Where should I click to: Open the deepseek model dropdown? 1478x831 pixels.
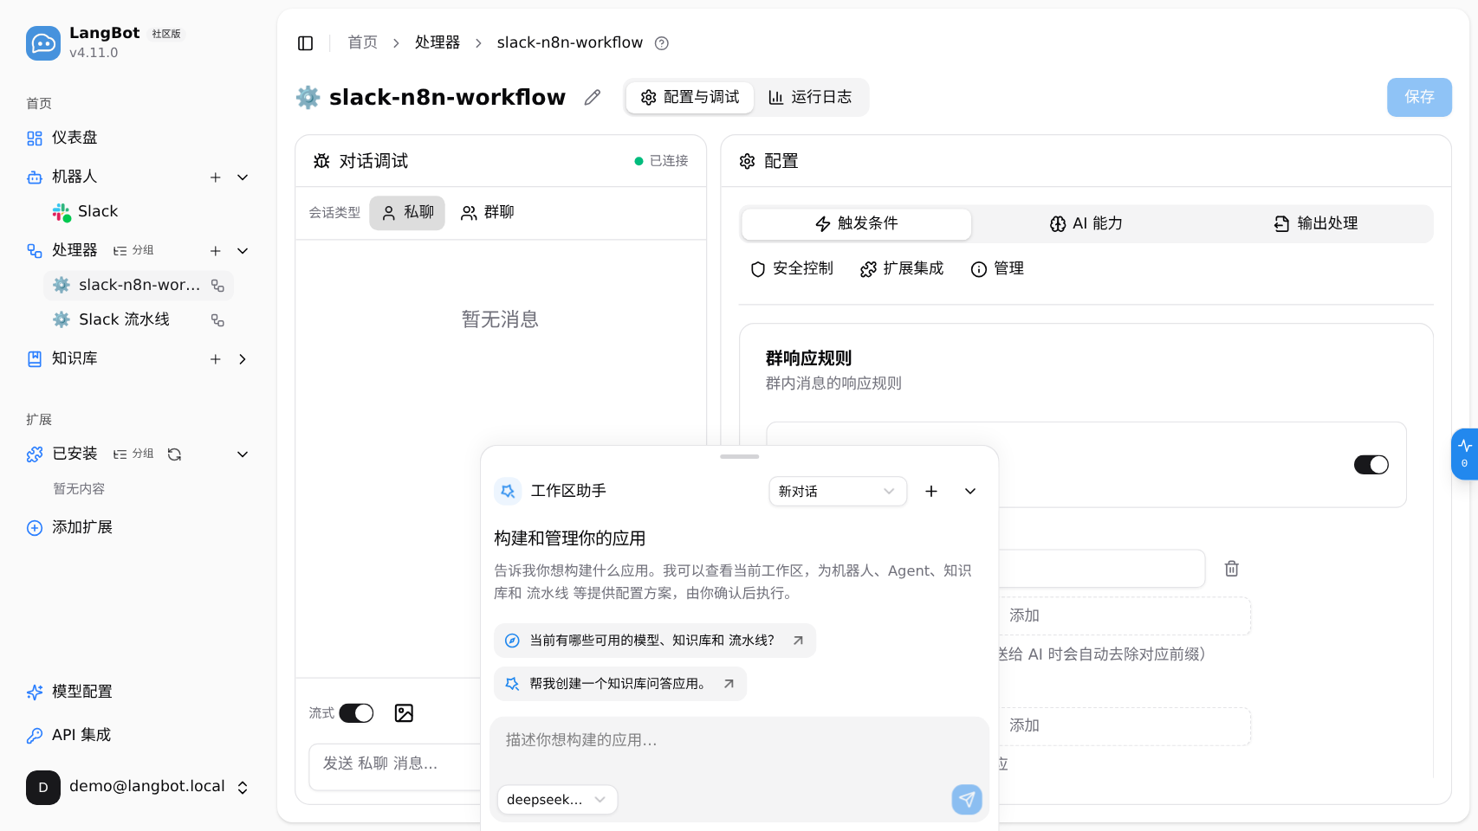coord(557,800)
